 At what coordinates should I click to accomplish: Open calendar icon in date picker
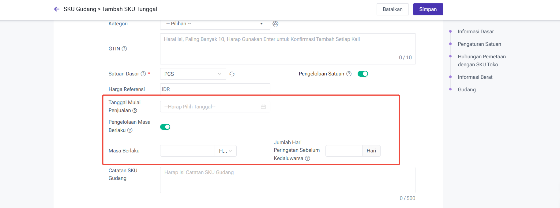tap(263, 107)
